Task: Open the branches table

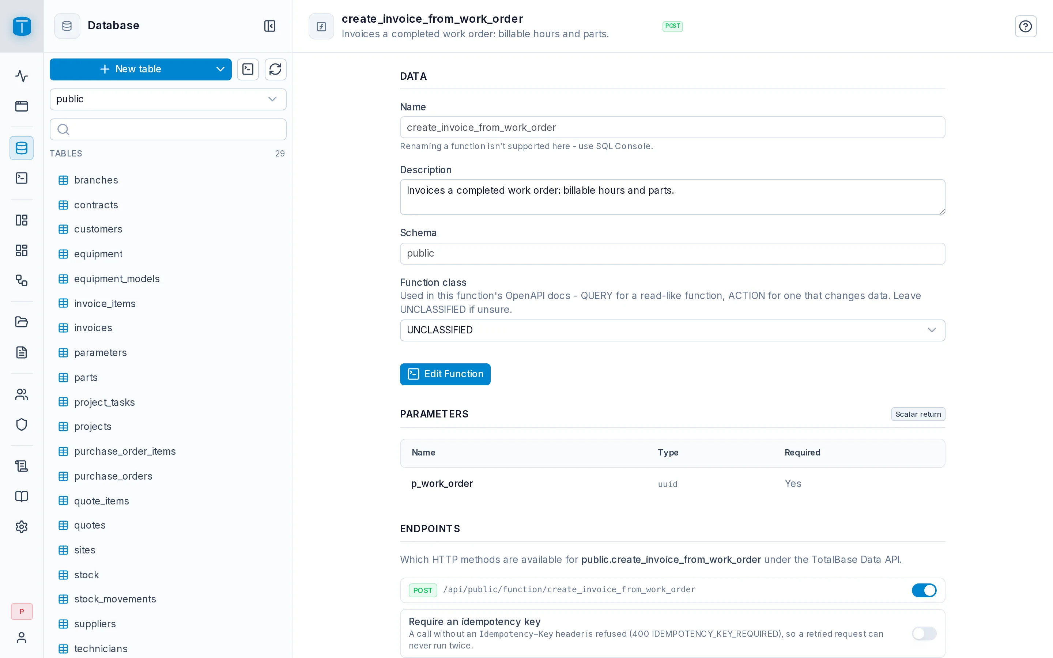Action: 168,180
